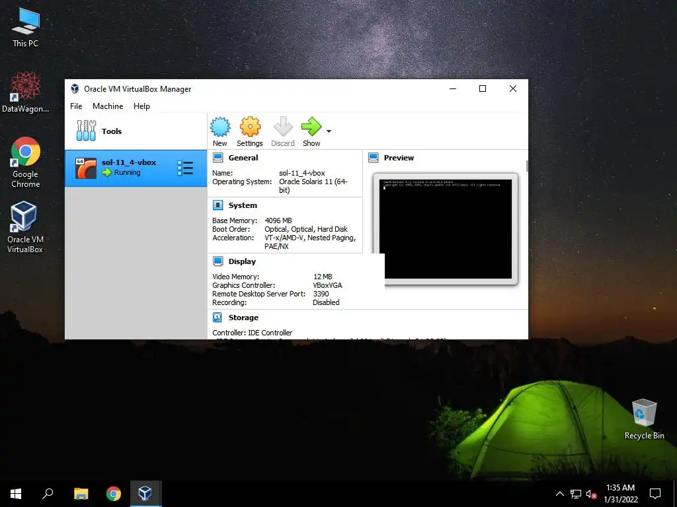Expand the hidden system tray icons
Viewport: 677px width, 507px height.
coord(559,494)
